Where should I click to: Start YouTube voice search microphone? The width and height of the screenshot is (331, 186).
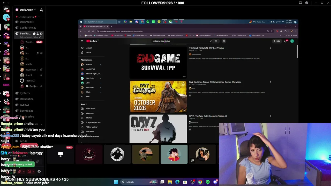[x=224, y=41]
